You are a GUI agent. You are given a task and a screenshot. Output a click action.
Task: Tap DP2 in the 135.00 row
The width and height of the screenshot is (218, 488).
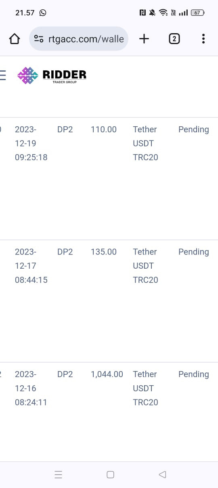(65, 252)
